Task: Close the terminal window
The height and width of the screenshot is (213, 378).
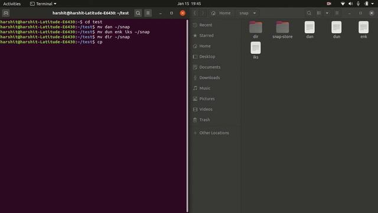Action: pos(183,13)
